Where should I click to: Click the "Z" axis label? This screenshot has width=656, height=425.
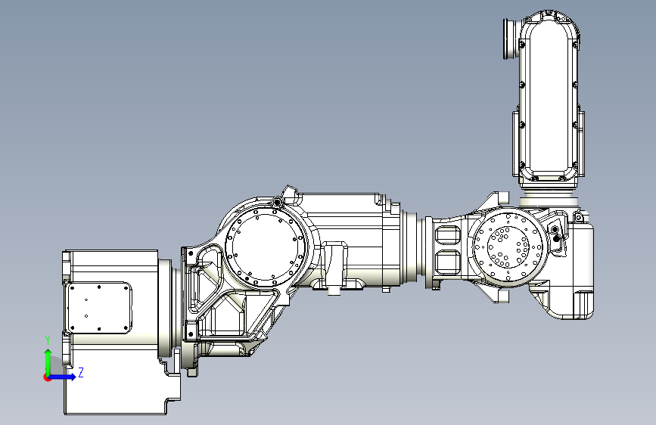[x=81, y=372]
